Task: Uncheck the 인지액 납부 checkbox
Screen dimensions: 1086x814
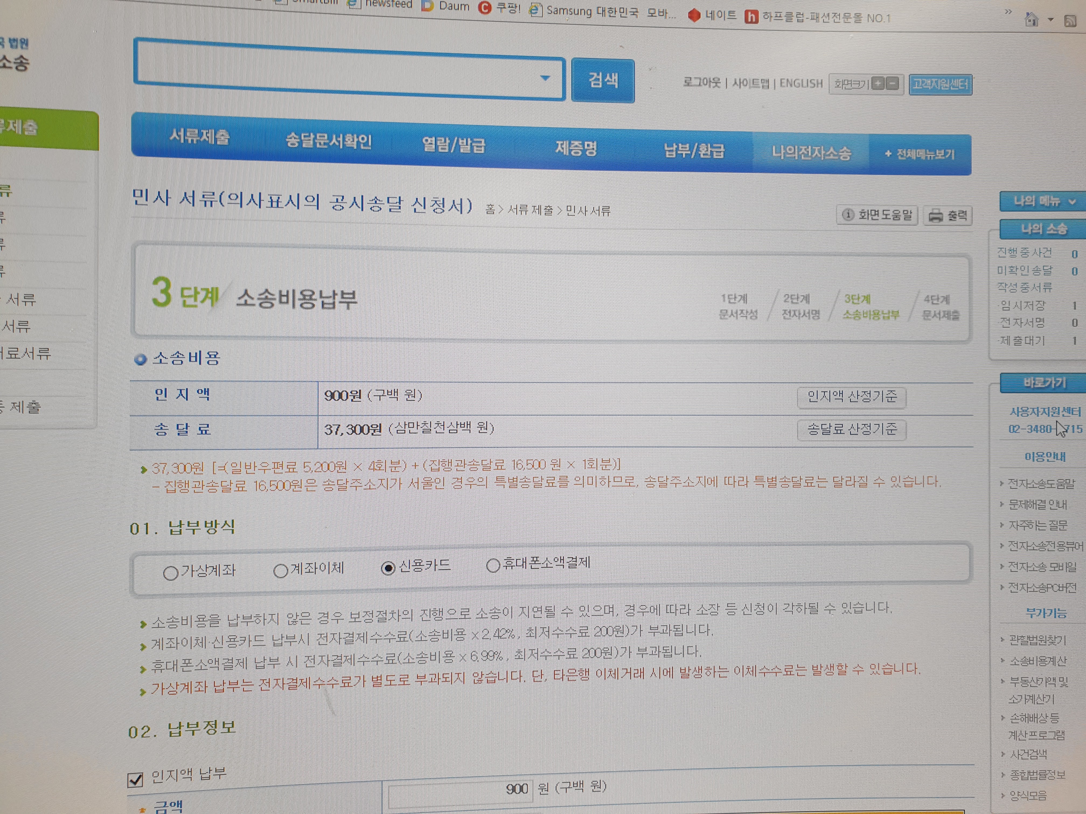Action: click(135, 780)
